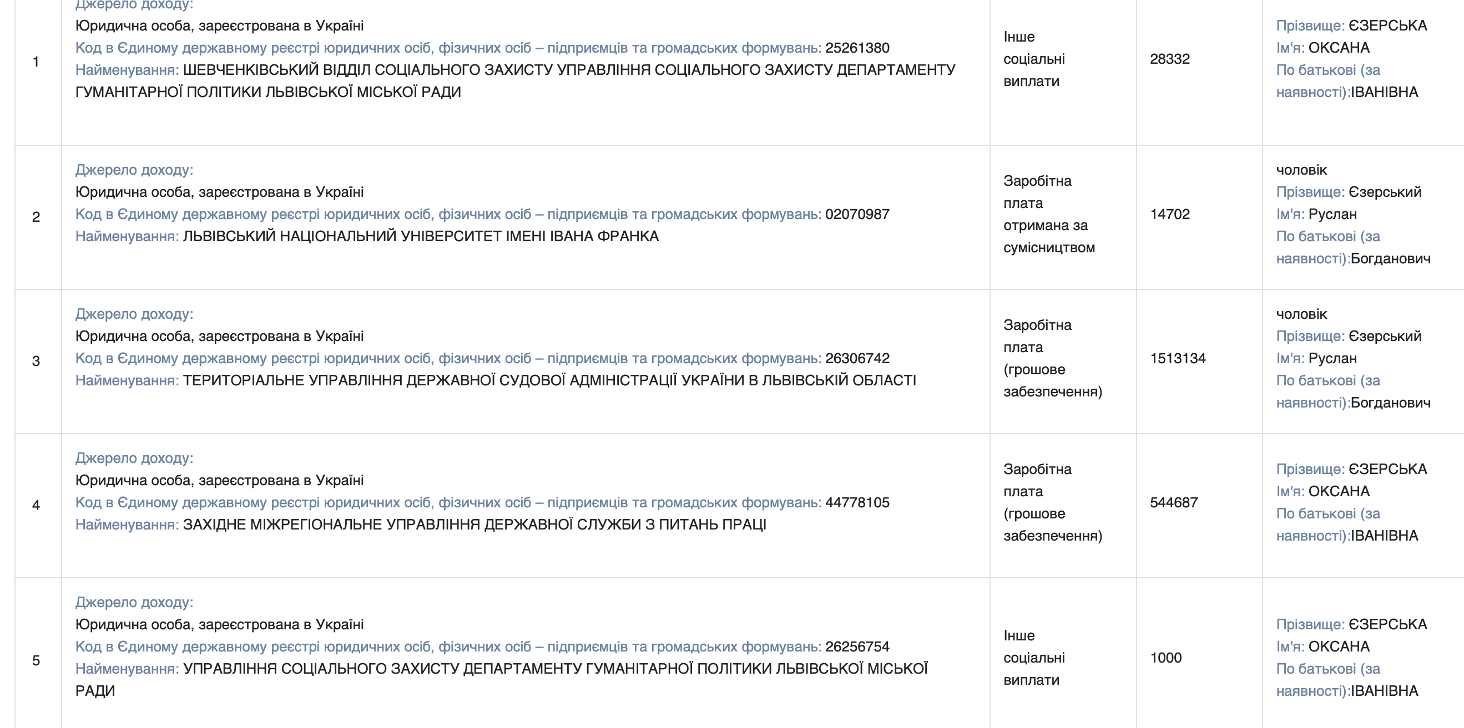Screen dimensions: 1464x728
Task: Click ЛЬВІВСЬКИЙ НАЦІОНАЛЬНИЙ УНІВЕРСИТЕТ ІМЕНІ ІВАНА ФРАНКА
Action: coord(421,236)
